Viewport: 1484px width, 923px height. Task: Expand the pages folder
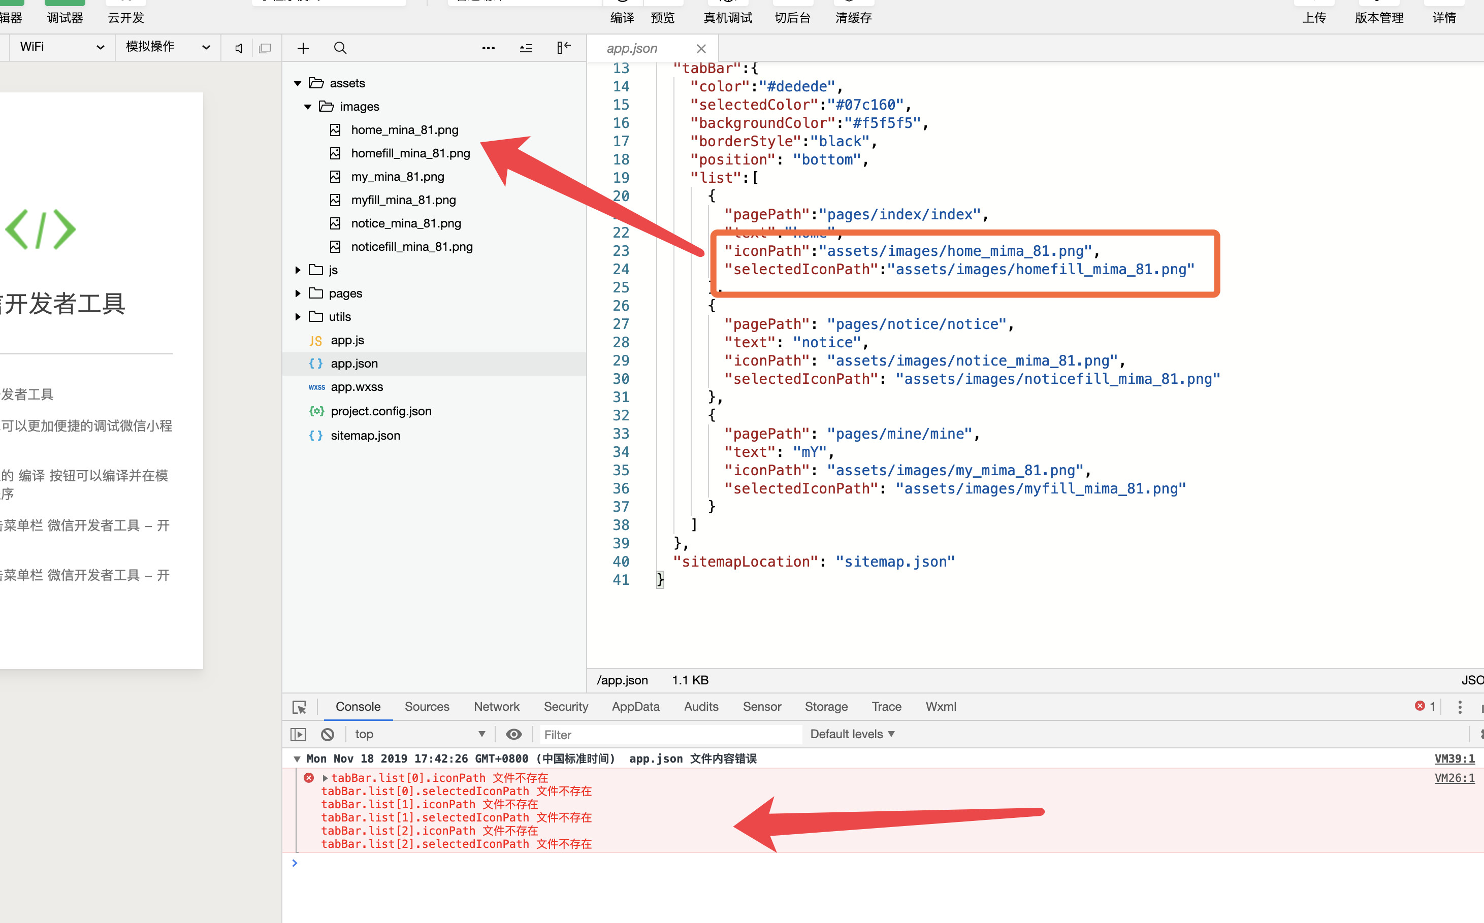(298, 293)
